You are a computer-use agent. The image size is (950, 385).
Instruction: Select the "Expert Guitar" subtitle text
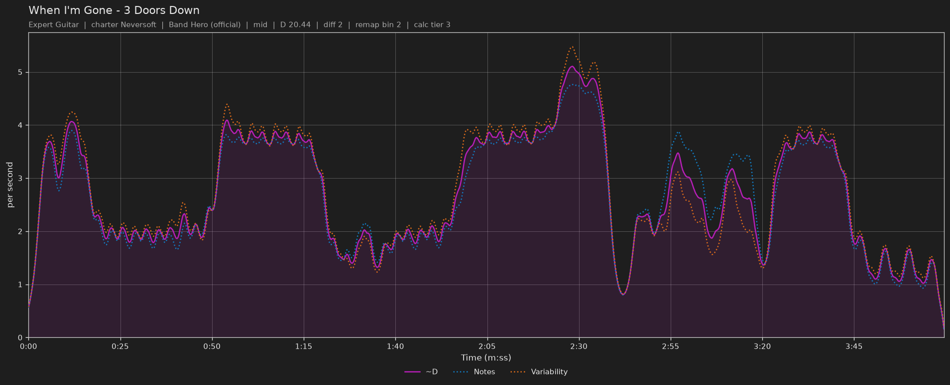tap(54, 25)
